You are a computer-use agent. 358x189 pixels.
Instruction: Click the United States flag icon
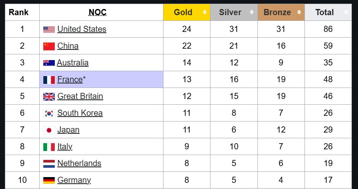49,29
